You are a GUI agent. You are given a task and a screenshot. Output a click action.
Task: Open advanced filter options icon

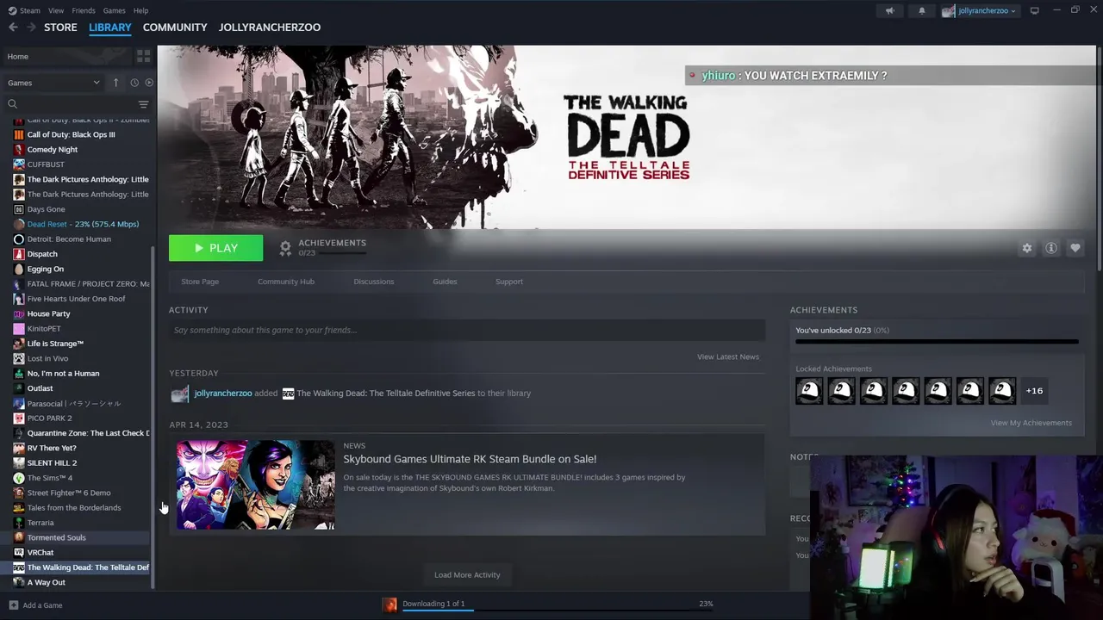click(x=143, y=104)
